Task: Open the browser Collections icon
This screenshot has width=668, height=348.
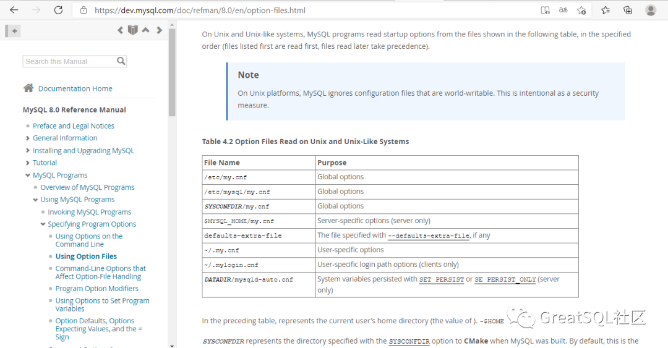Action: point(628,11)
